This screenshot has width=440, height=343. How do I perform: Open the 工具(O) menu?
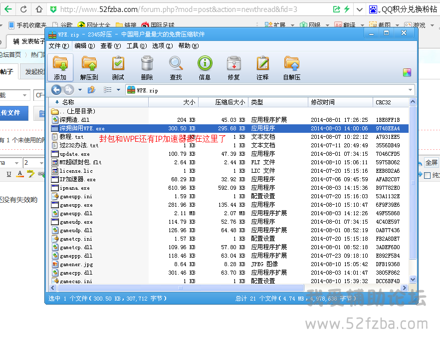click(136, 46)
